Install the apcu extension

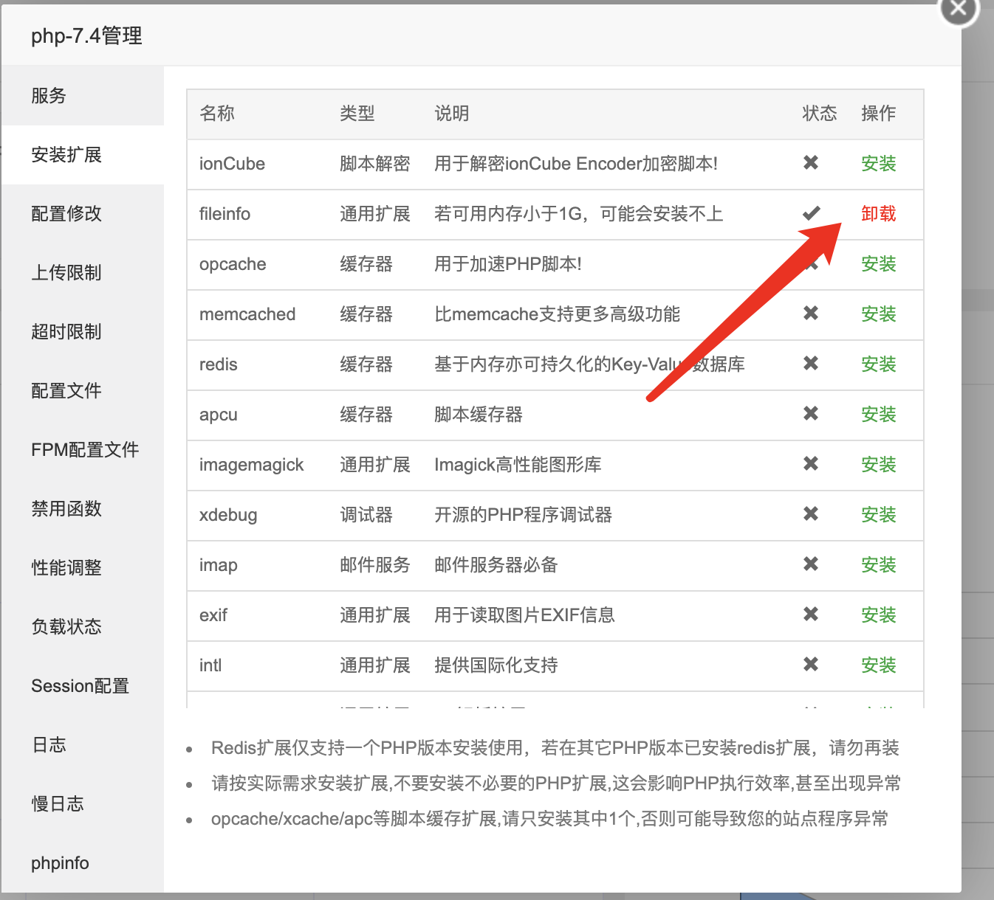(878, 415)
